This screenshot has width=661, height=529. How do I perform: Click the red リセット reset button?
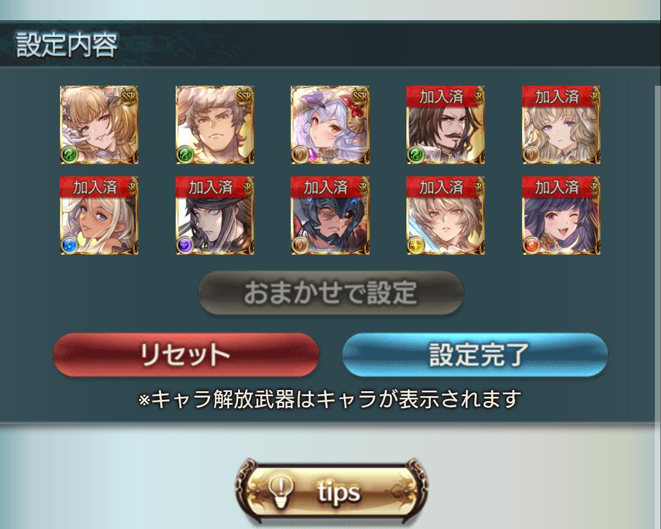pos(186,355)
